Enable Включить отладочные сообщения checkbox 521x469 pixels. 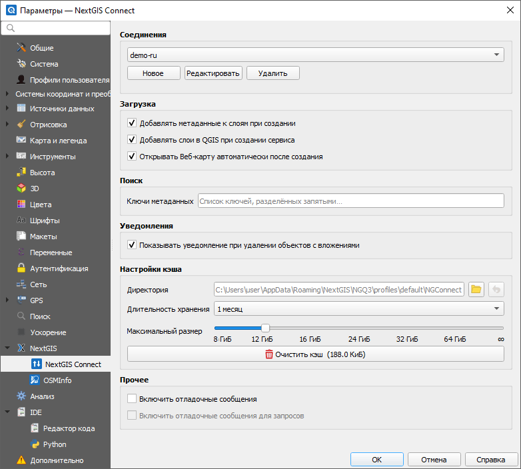point(132,398)
